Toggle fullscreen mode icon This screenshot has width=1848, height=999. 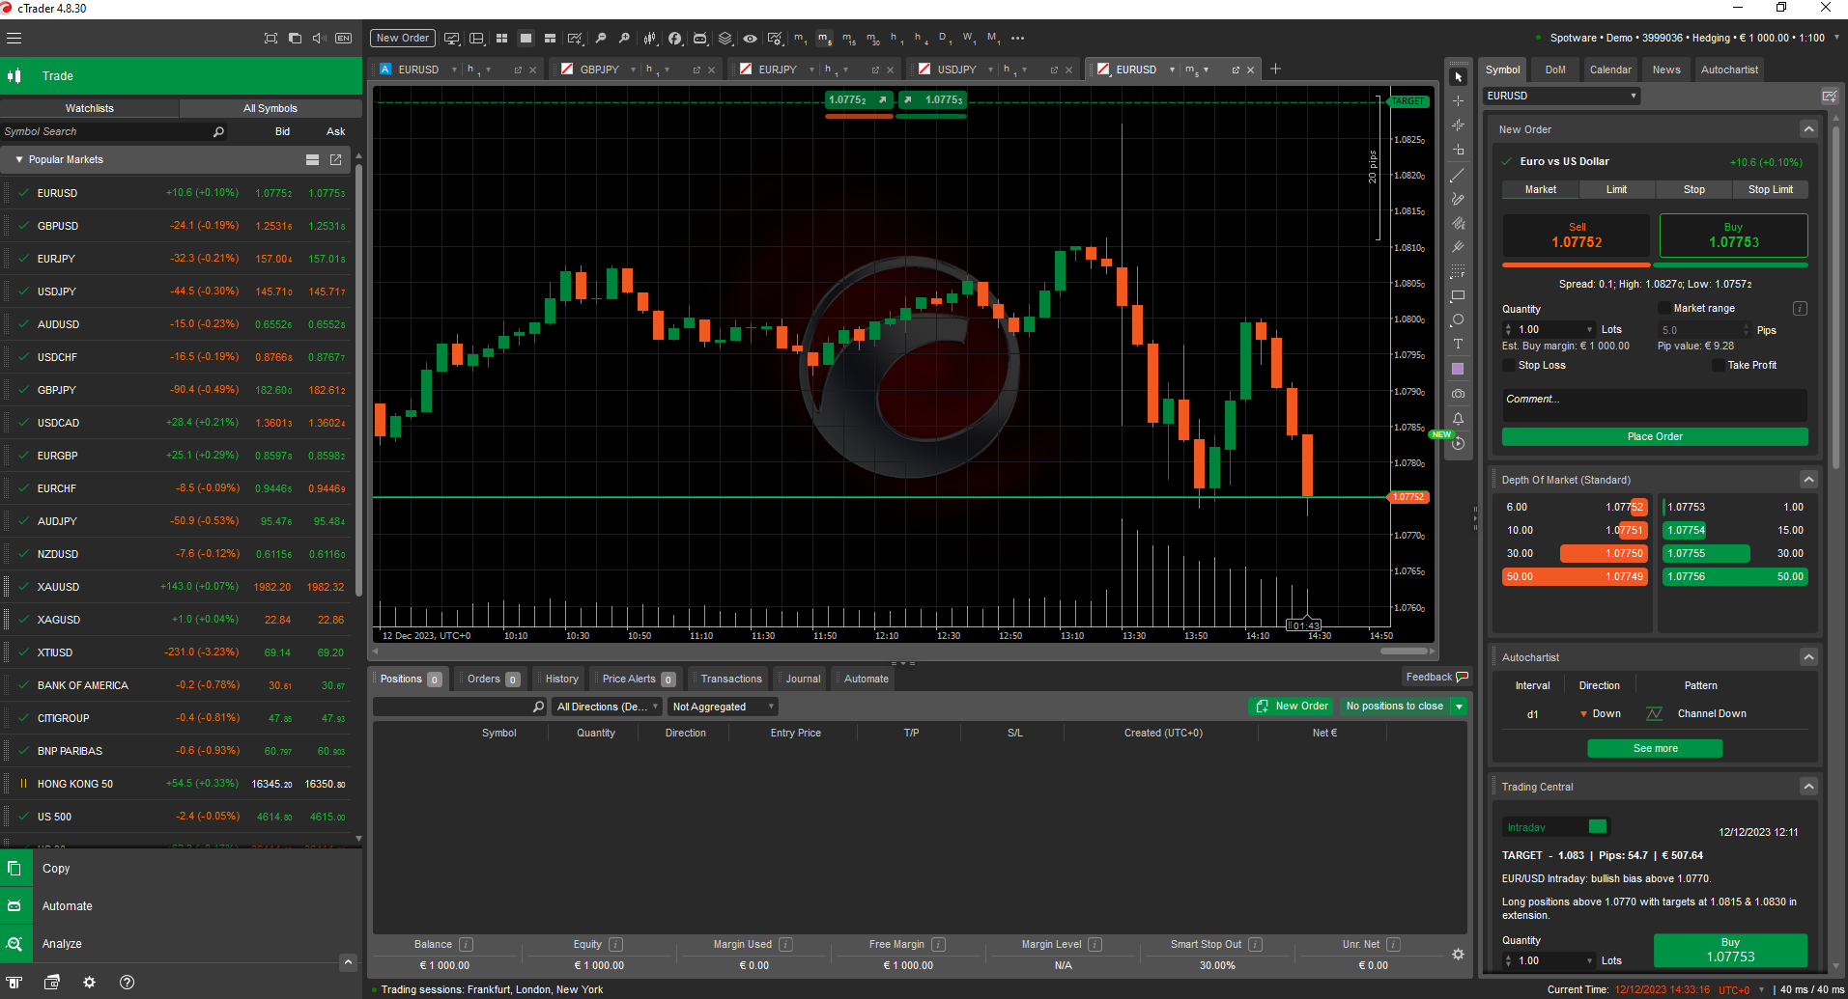point(270,39)
